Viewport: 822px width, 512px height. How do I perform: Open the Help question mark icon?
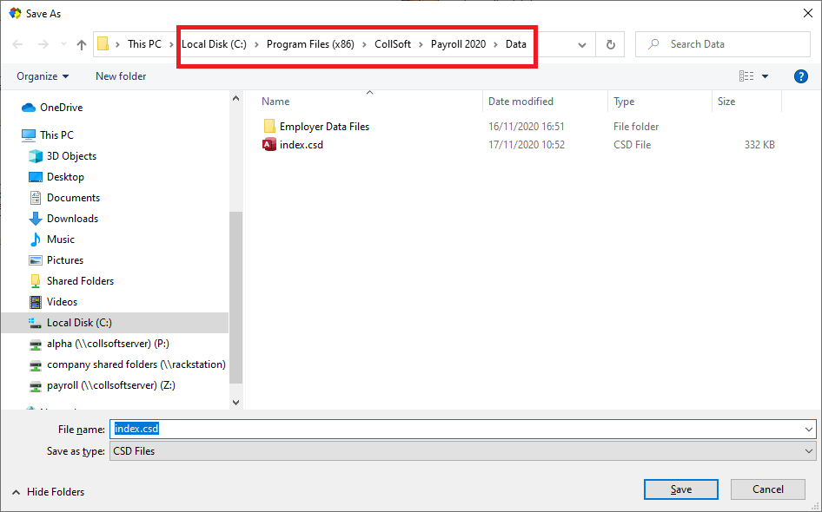[x=801, y=76]
